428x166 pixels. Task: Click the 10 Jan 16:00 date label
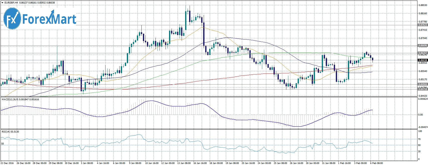click(152, 163)
